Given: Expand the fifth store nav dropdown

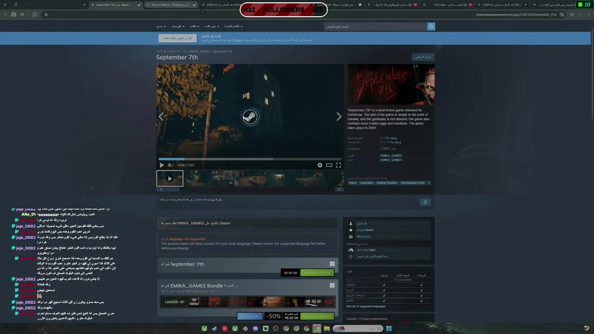Looking at the screenshot, I should tap(234, 26).
